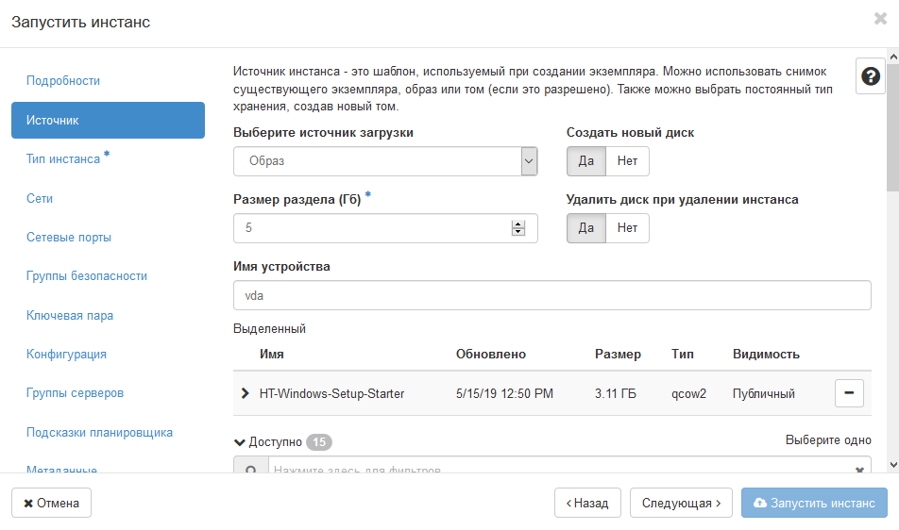
Task: Click the device name field 'vda'
Action: click(x=551, y=295)
